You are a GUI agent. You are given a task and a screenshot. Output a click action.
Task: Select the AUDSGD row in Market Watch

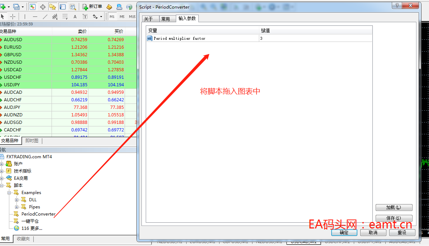[68, 122]
